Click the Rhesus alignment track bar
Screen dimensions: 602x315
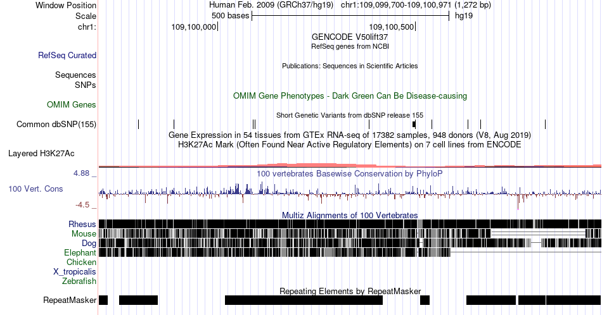pyautogui.click(x=350, y=224)
